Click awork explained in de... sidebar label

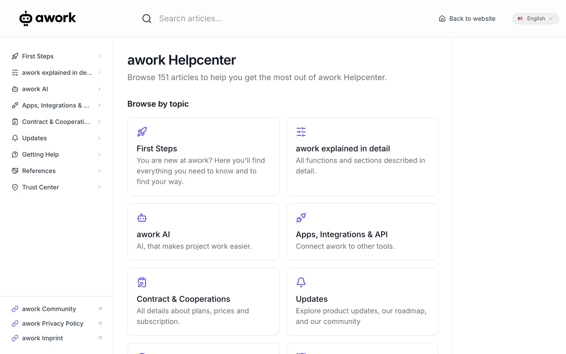pyautogui.click(x=57, y=73)
